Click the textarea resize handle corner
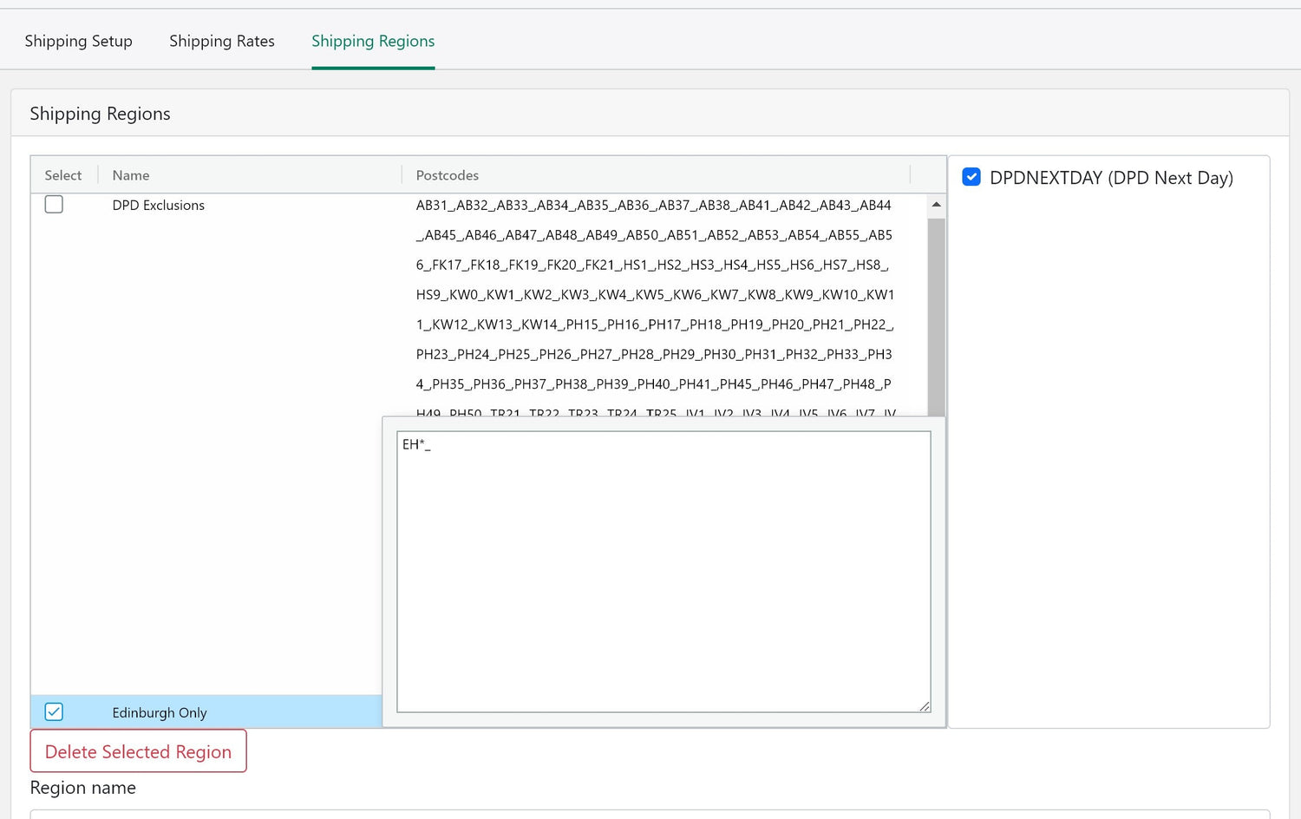 pos(925,706)
